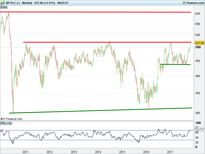Click the 2015 date axis label
This screenshot has width=205, height=154.
pyautogui.click(x=122, y=152)
